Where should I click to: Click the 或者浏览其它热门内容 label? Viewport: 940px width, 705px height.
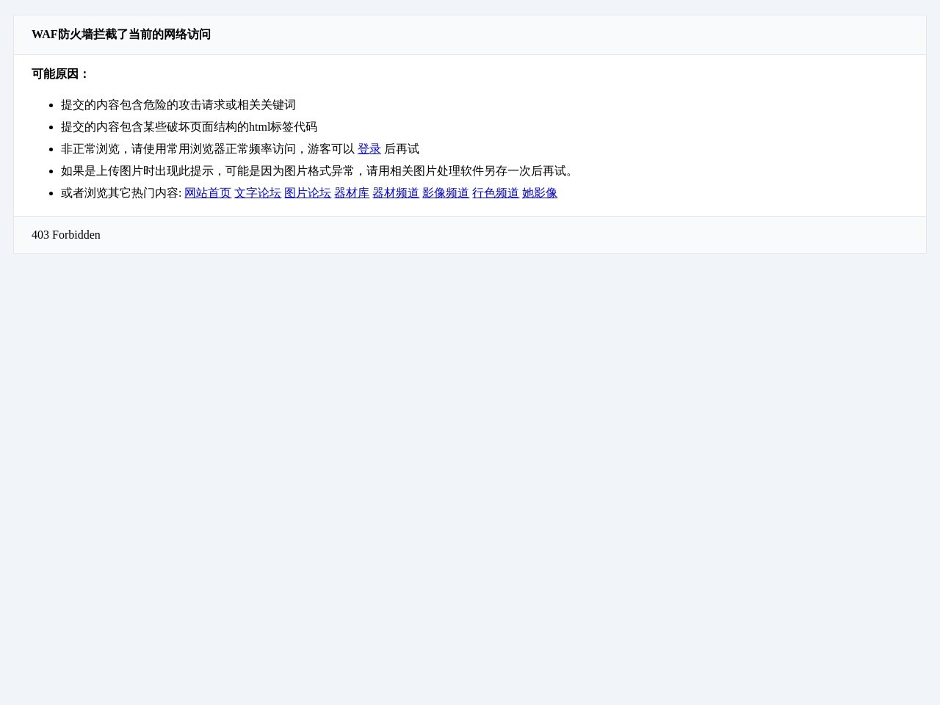click(x=120, y=193)
